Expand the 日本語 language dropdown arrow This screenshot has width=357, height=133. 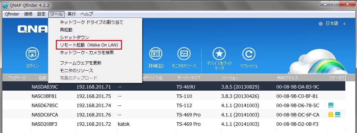click(x=345, y=24)
